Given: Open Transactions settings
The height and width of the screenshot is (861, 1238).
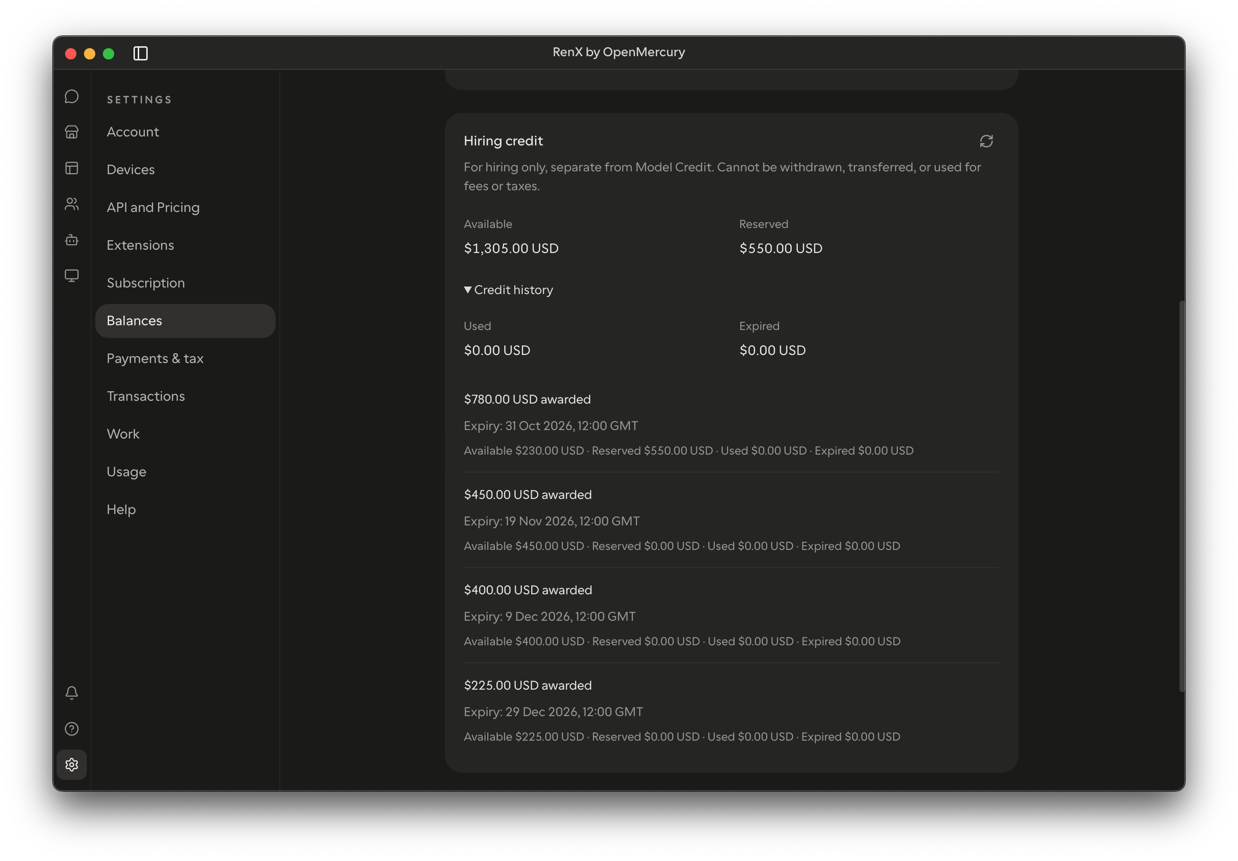Looking at the screenshot, I should tap(185, 396).
